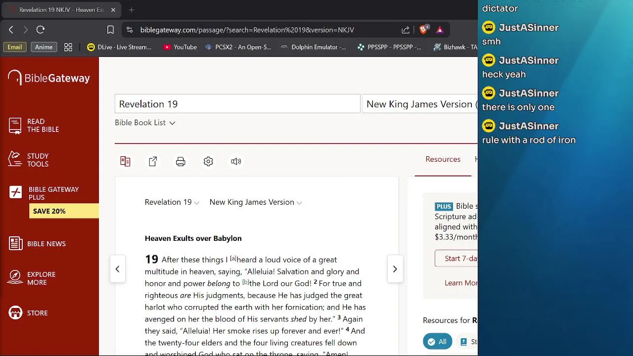Screen dimensions: 633x356
Task: Go to next chapter arrow
Action: tap(395, 269)
